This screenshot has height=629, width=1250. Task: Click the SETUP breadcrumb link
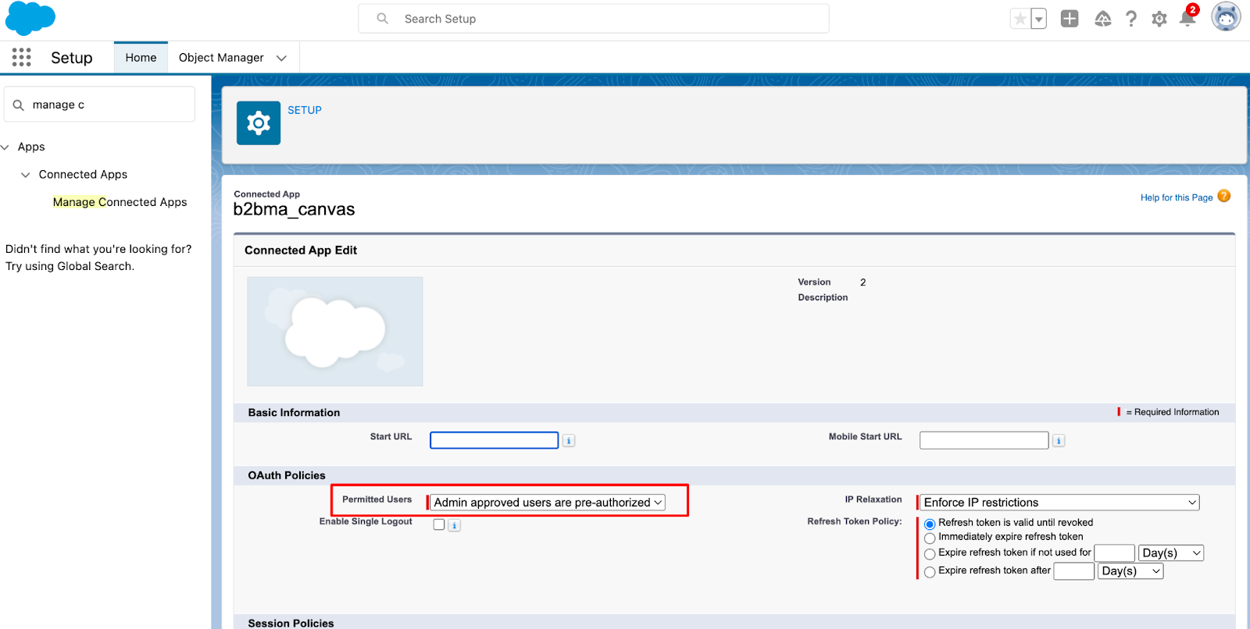pyautogui.click(x=305, y=110)
